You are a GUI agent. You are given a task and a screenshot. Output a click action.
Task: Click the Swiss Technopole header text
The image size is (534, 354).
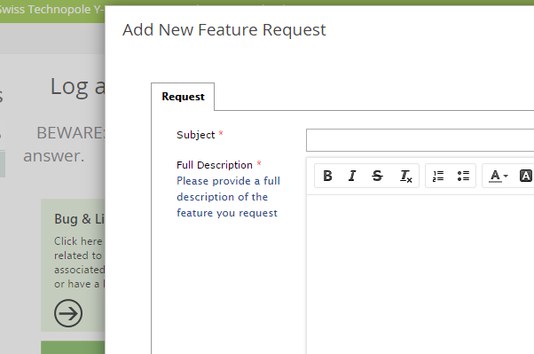pyautogui.click(x=51, y=9)
